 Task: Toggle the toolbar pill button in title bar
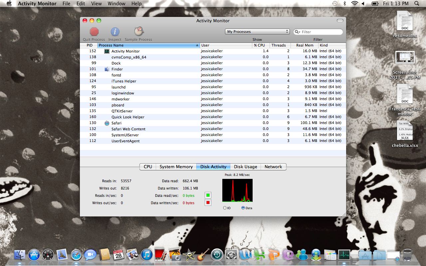click(x=340, y=21)
